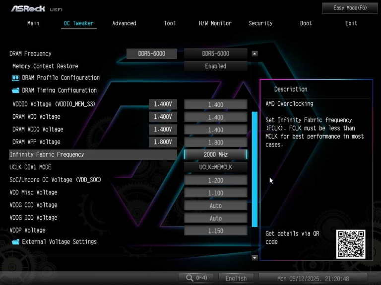Select VDDG IOD Voltage label
This screenshot has height=285, width=381.
(x=34, y=218)
